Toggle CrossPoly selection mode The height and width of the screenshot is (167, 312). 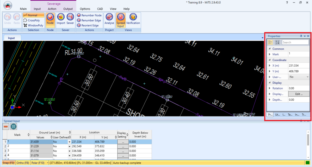32,20
